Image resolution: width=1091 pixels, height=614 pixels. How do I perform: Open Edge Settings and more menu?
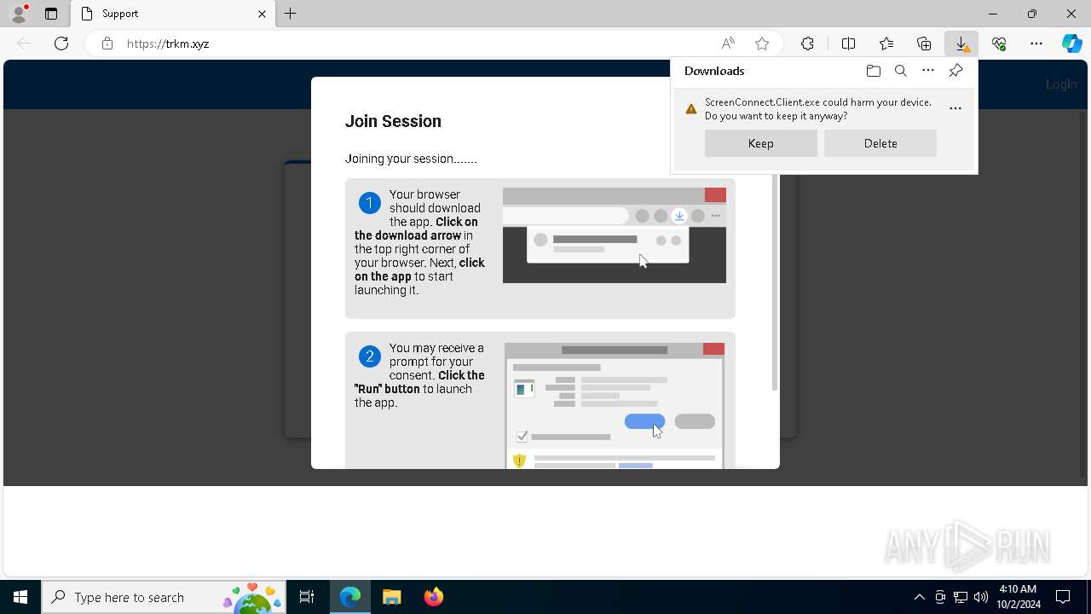coord(1036,43)
